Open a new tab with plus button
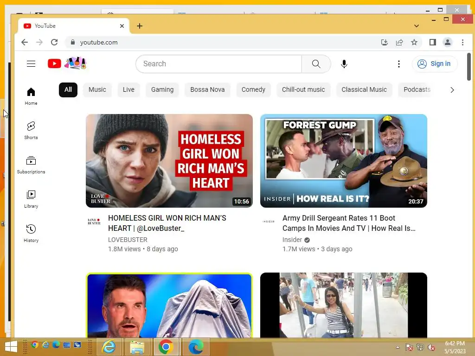 click(x=139, y=26)
